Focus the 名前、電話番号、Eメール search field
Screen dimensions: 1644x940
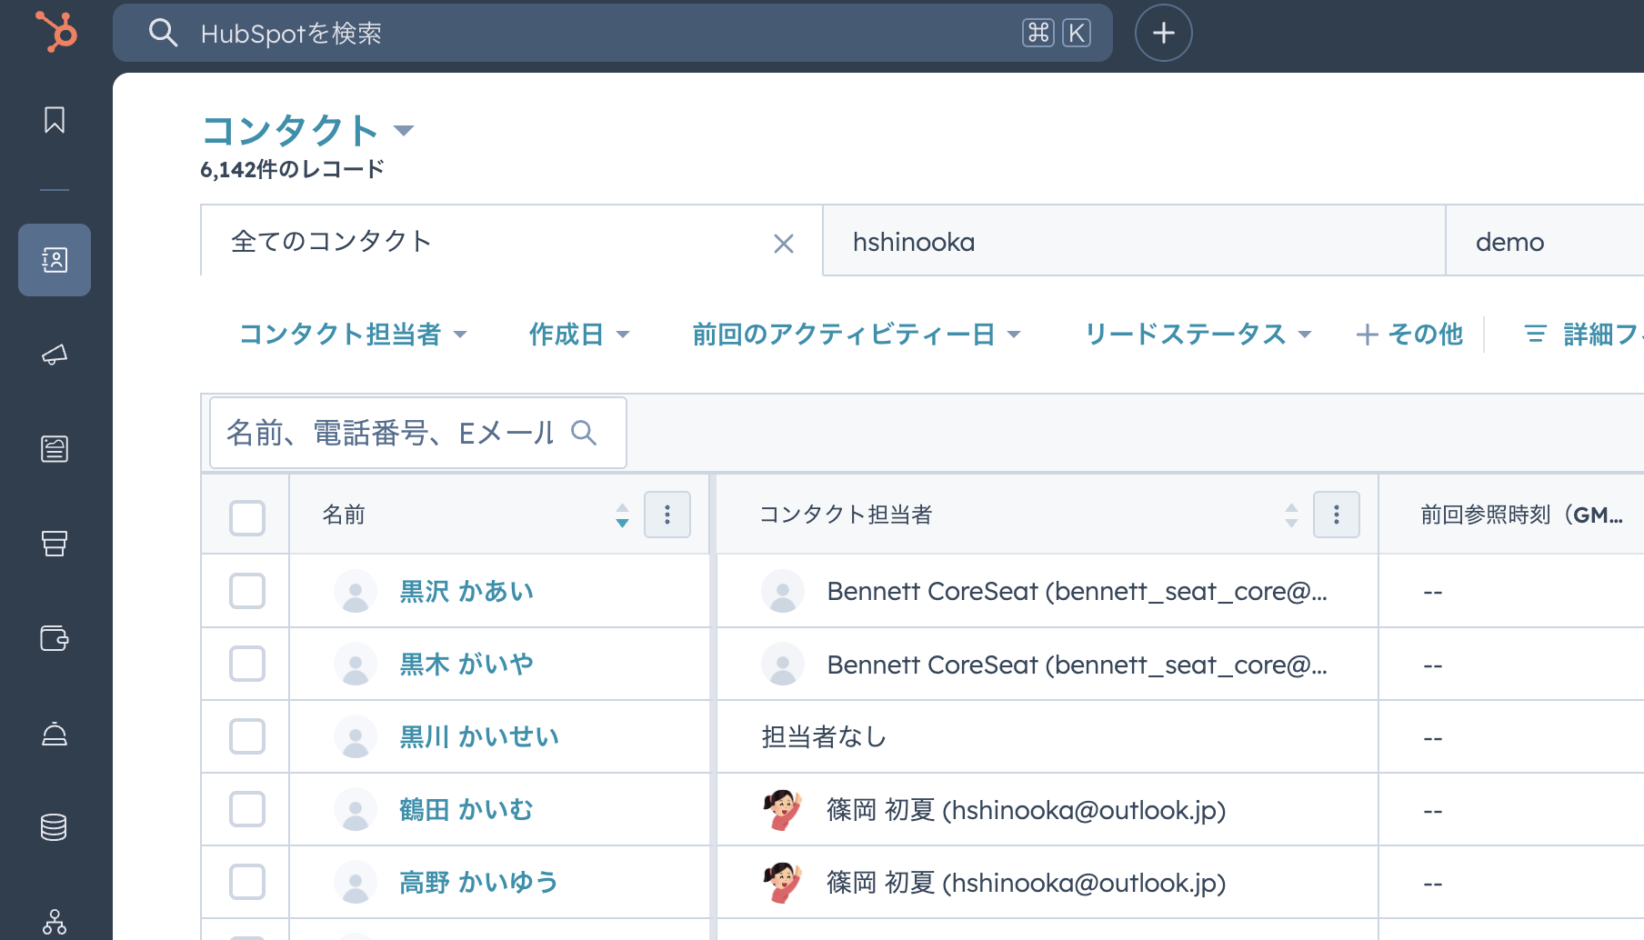point(418,433)
